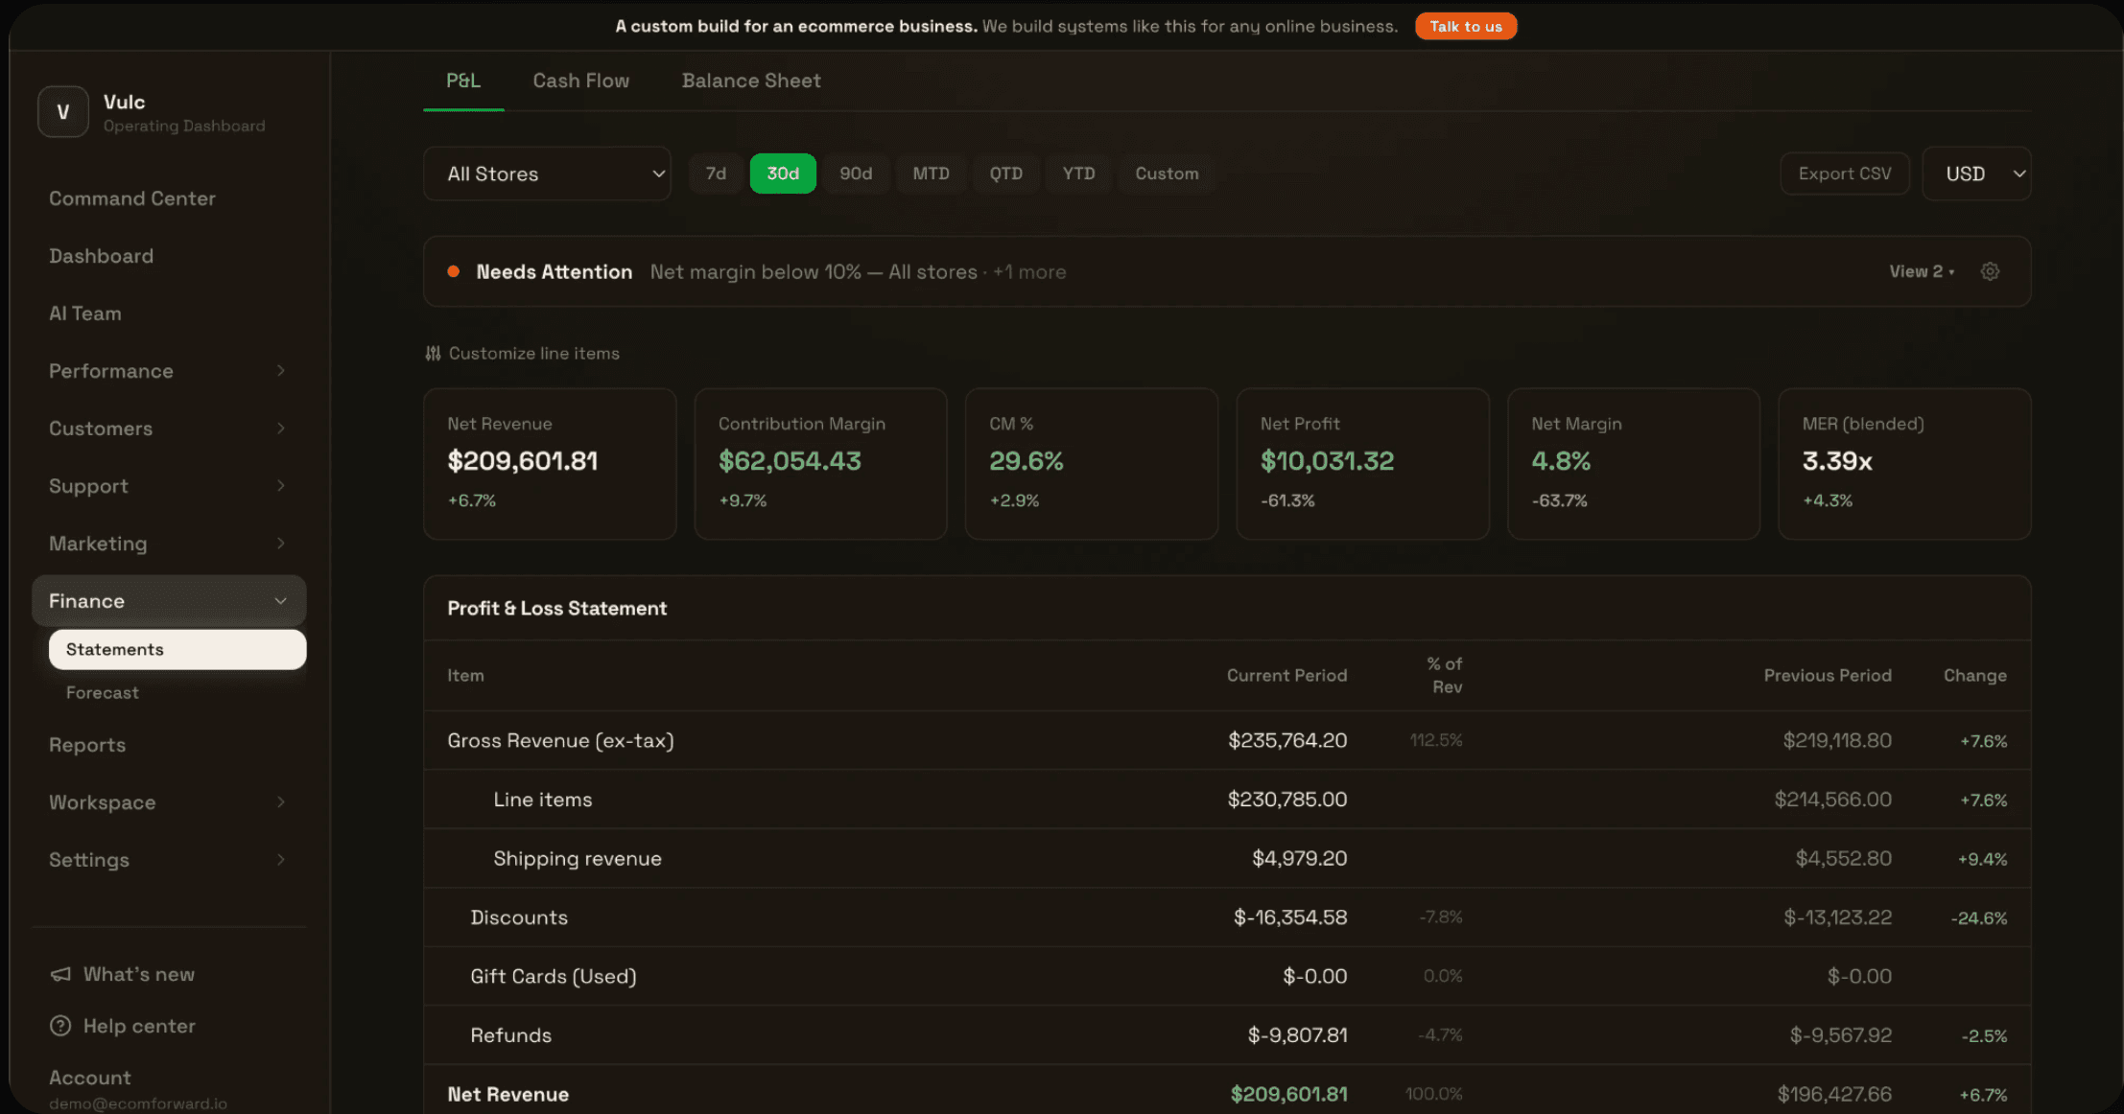Click the Line items row label
Viewport: 2124px width, 1114px height.
pos(543,800)
